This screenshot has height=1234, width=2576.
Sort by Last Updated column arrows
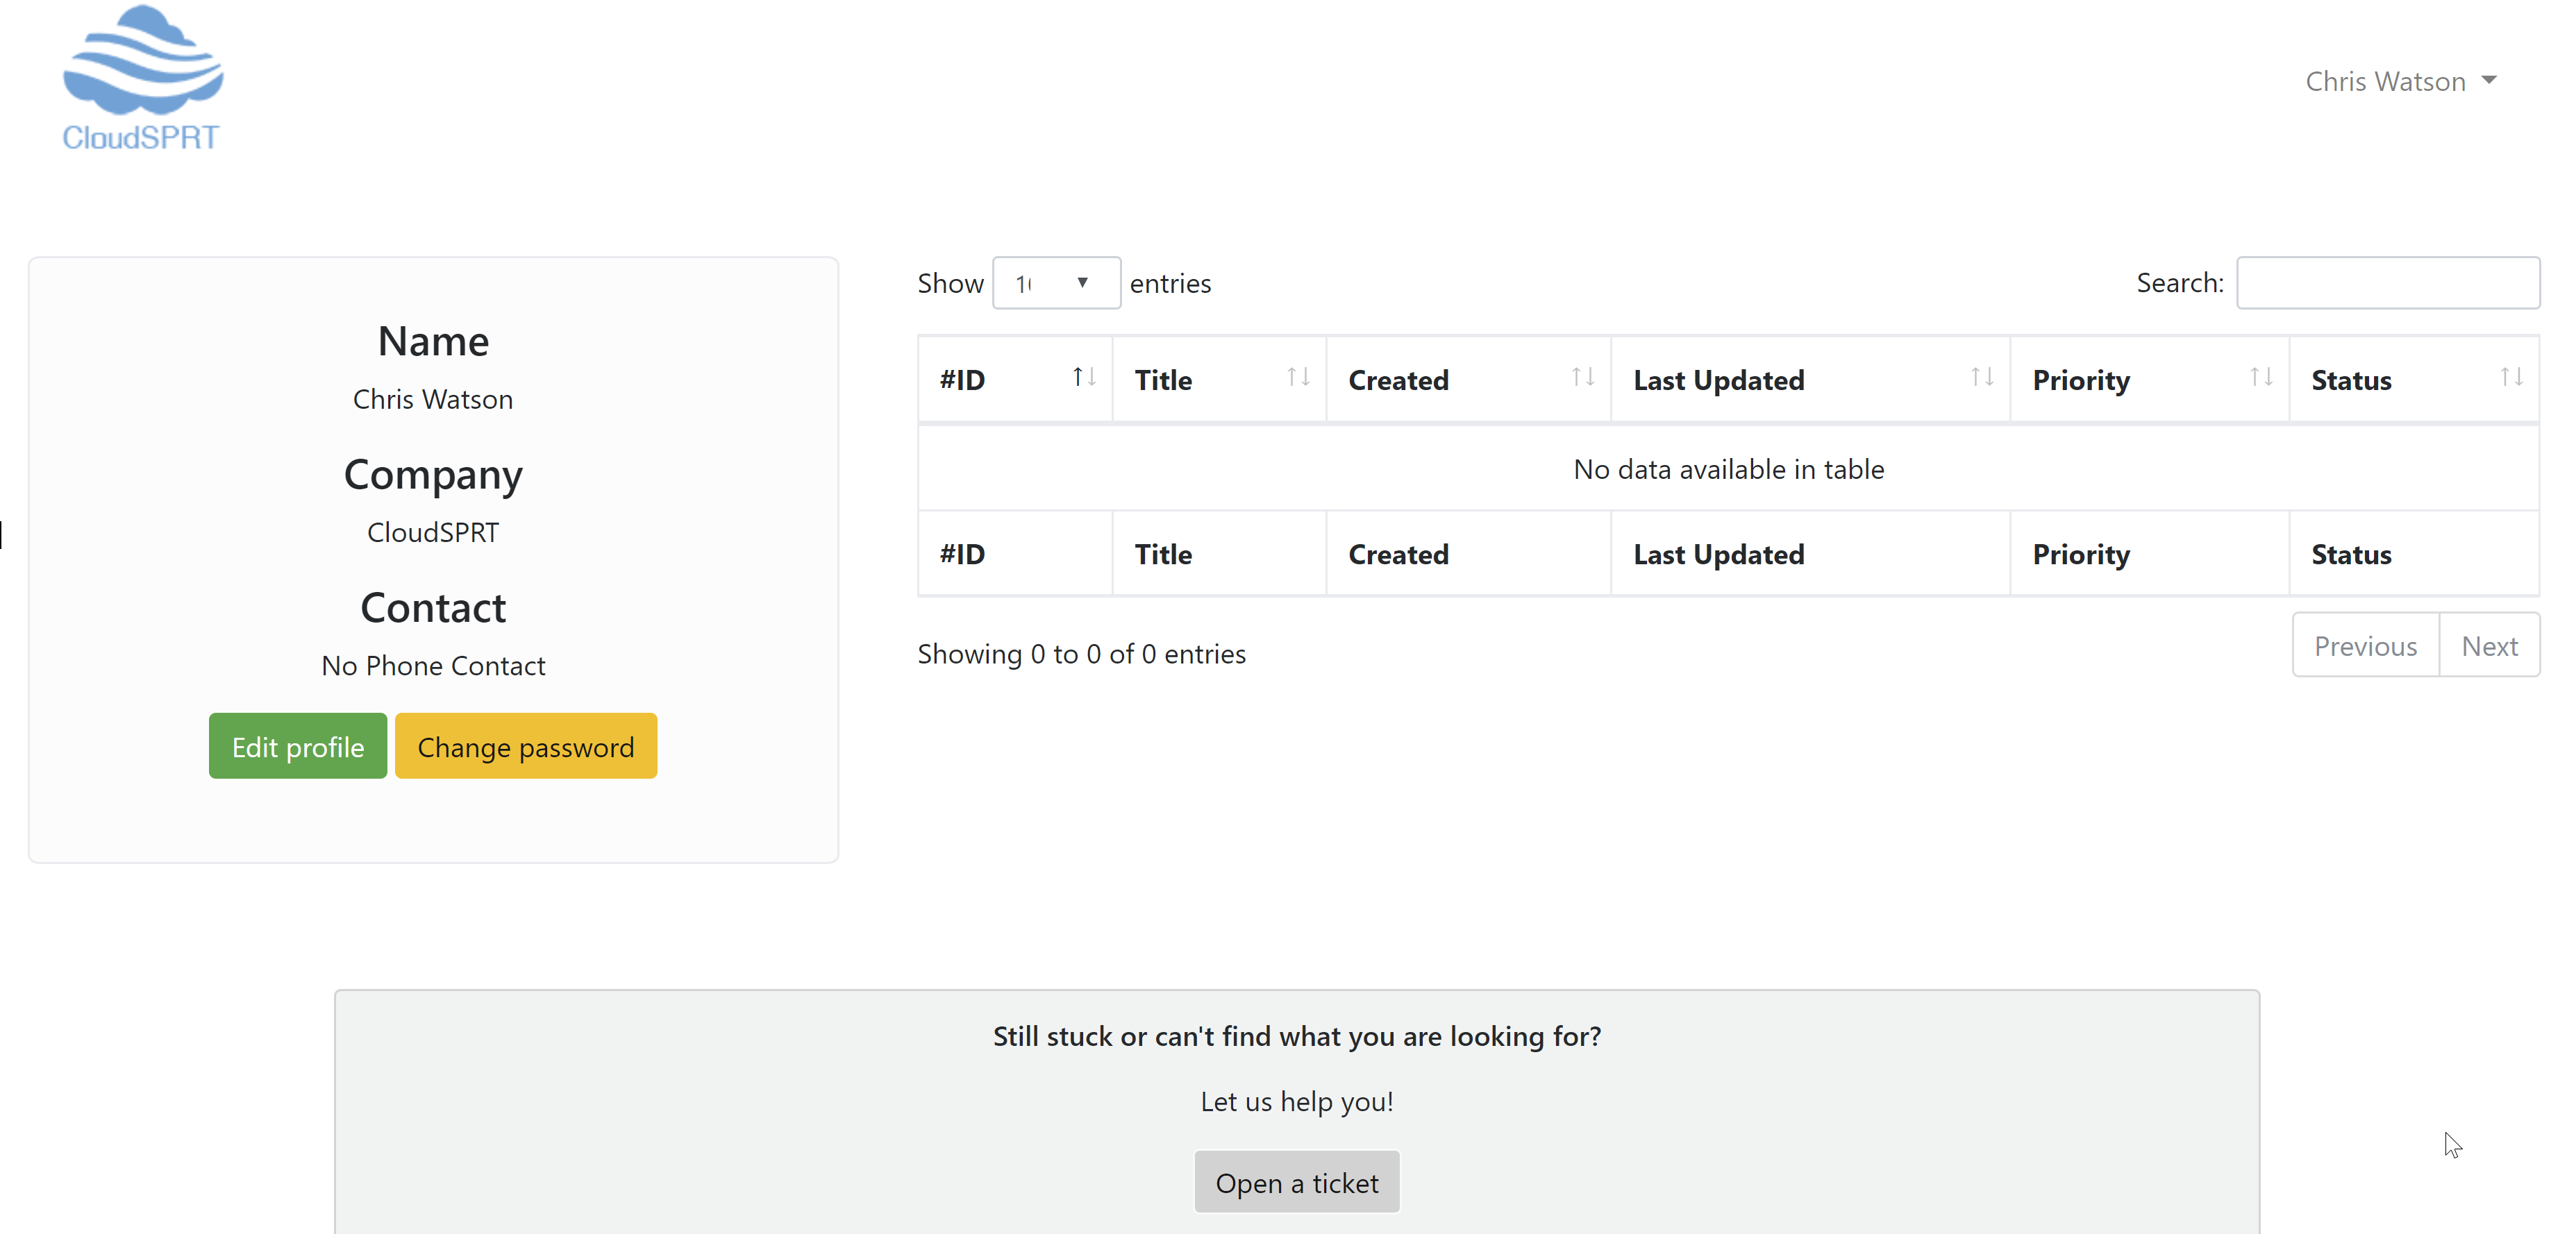coord(1982,378)
